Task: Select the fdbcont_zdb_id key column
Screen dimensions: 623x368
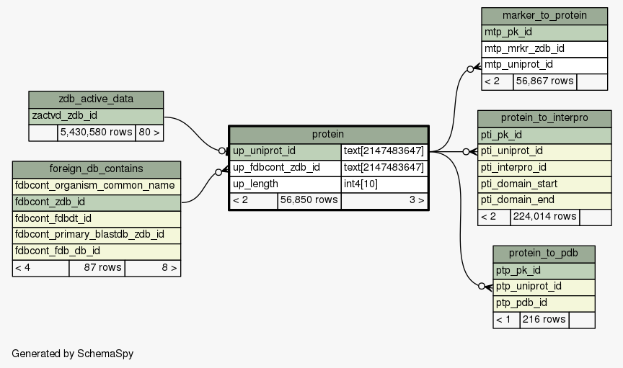Action: 97,202
